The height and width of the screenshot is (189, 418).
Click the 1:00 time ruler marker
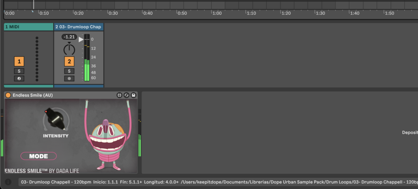click(217, 13)
